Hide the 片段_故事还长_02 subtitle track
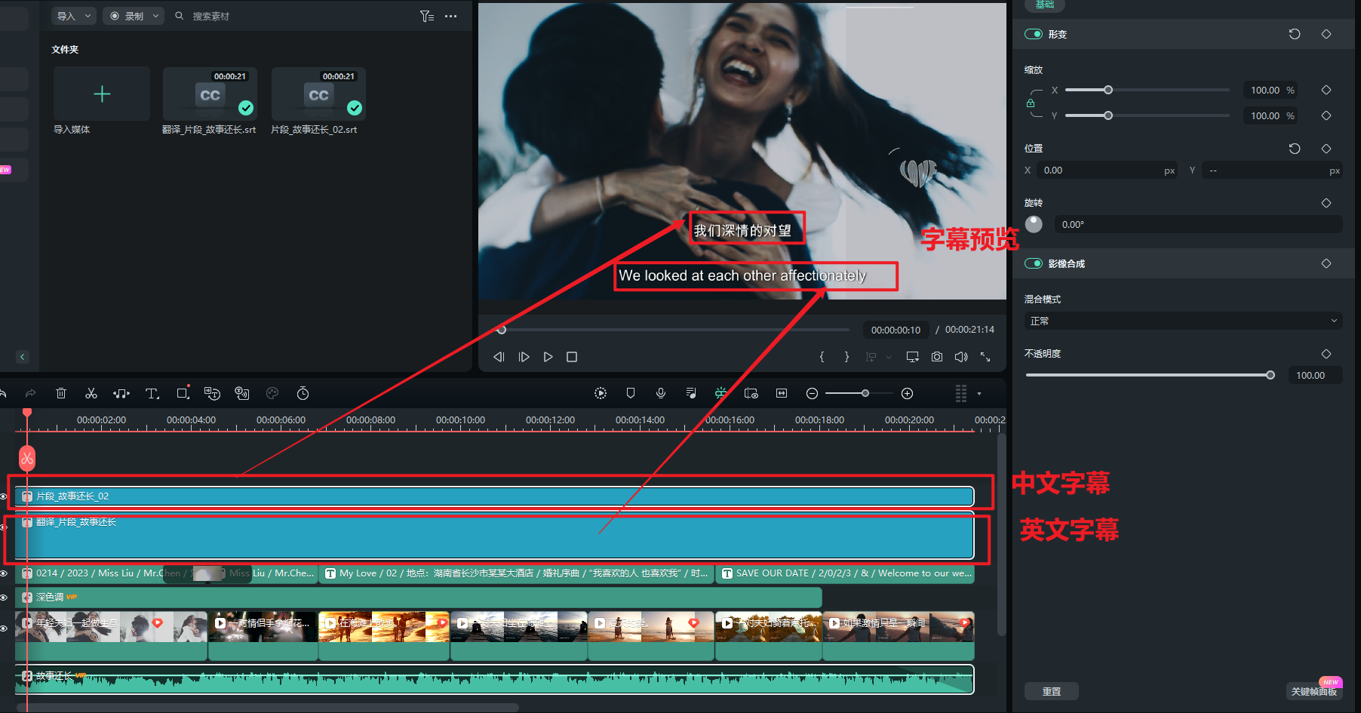The image size is (1361, 713). coord(4,496)
